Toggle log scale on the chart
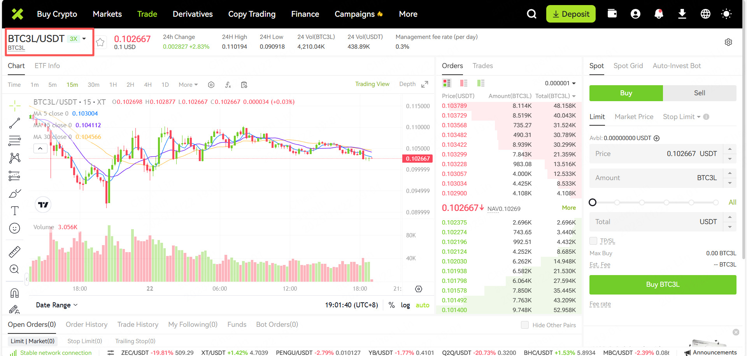This screenshot has width=747, height=356. click(x=405, y=305)
